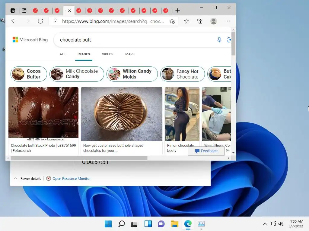Click the address bar URL
This screenshot has height=231, width=309.
(x=113, y=21)
